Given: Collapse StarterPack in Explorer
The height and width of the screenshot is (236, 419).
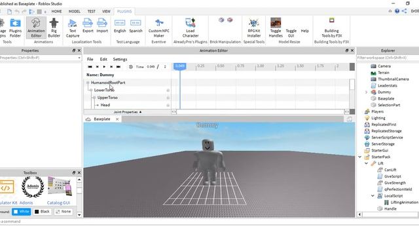Looking at the screenshot, I should tap(359, 157).
